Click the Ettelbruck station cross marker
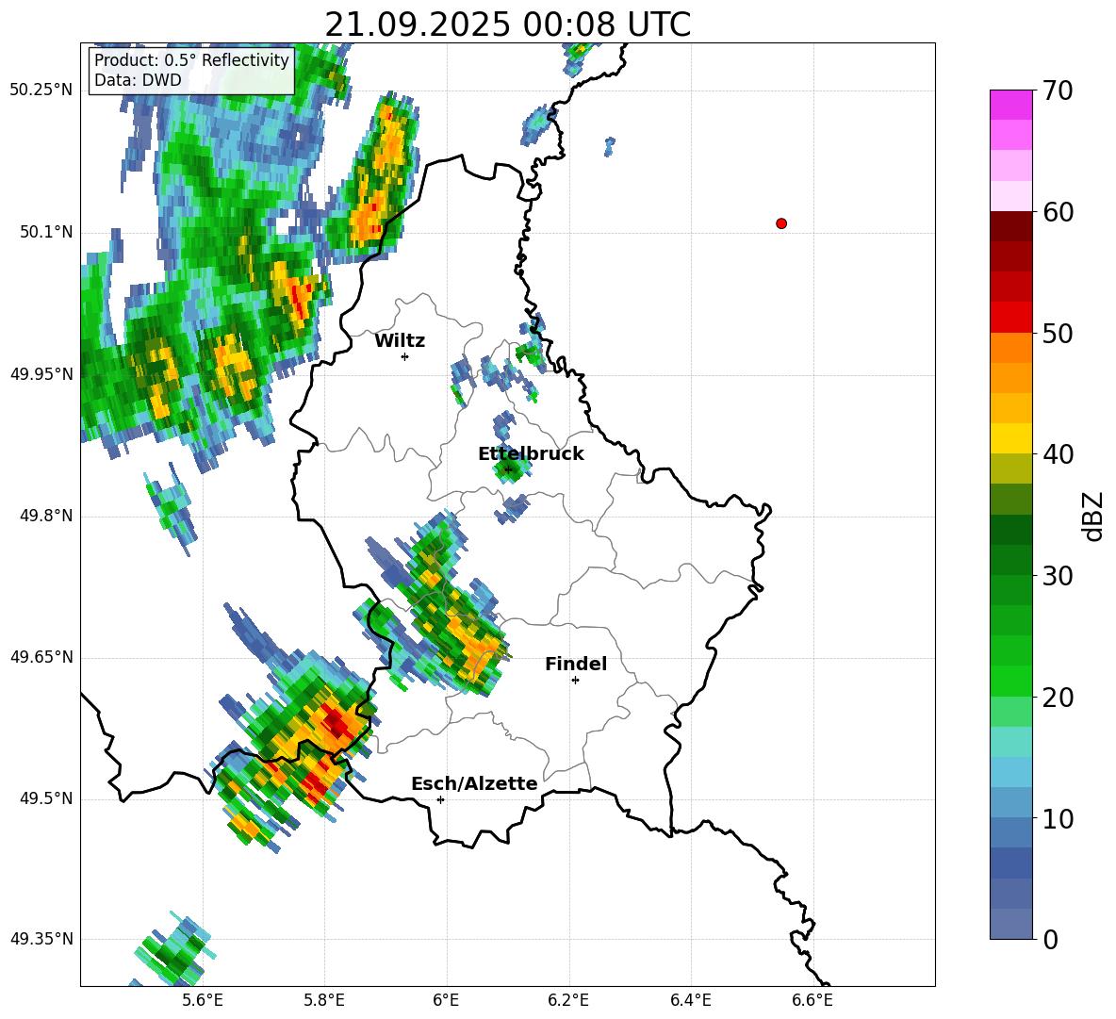Screen dimensions: 1116x1019 (x=507, y=468)
